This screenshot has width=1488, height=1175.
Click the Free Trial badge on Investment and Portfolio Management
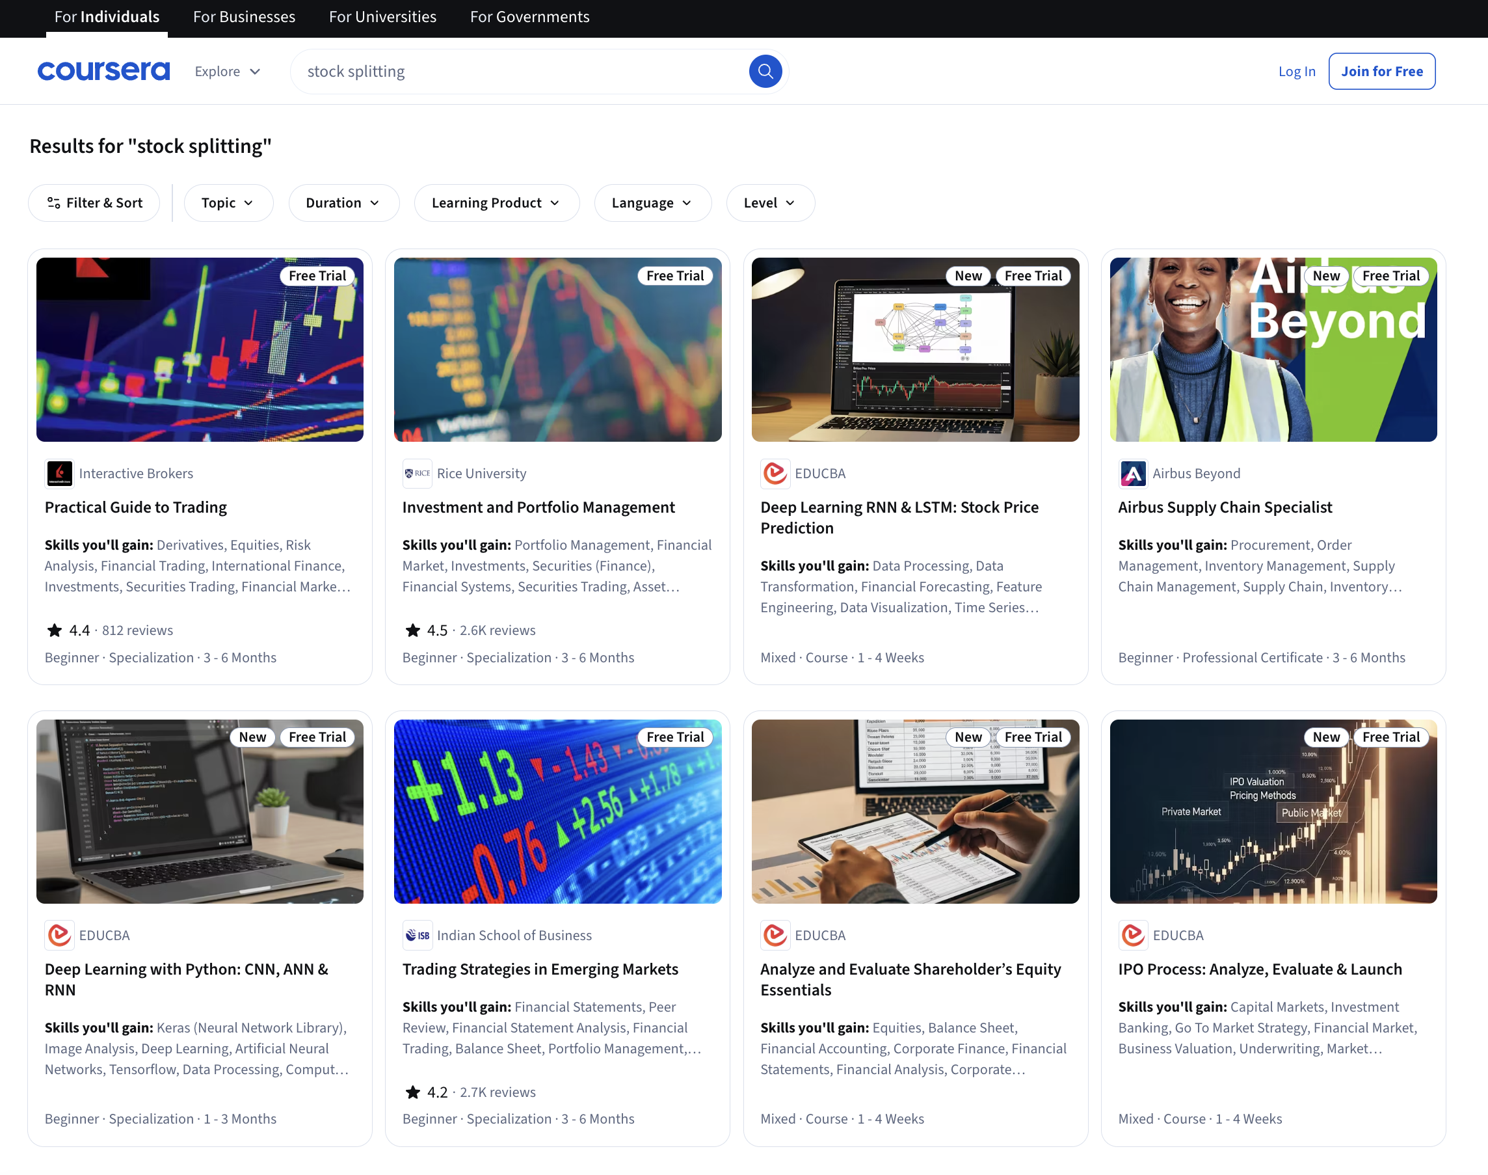click(674, 275)
